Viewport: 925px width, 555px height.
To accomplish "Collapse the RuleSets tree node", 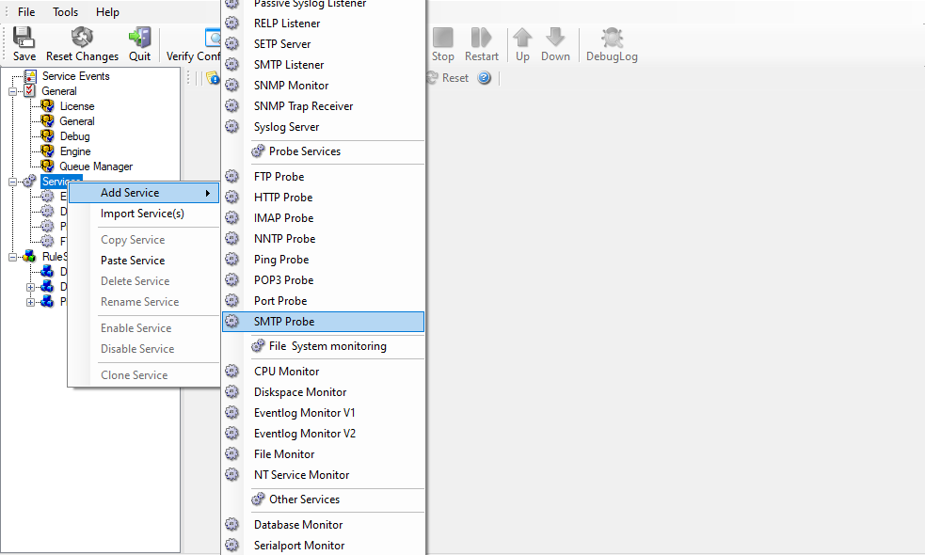I will click(x=13, y=257).
